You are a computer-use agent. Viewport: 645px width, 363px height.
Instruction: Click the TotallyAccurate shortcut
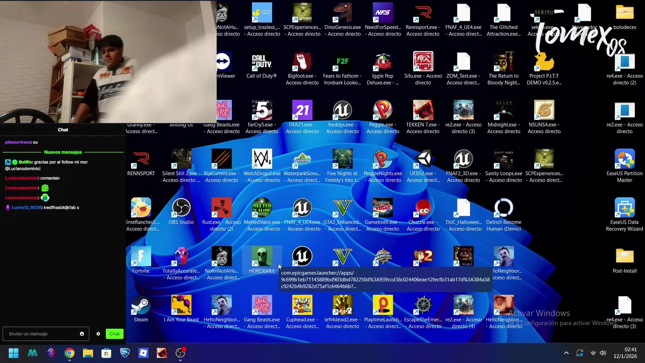click(x=181, y=264)
